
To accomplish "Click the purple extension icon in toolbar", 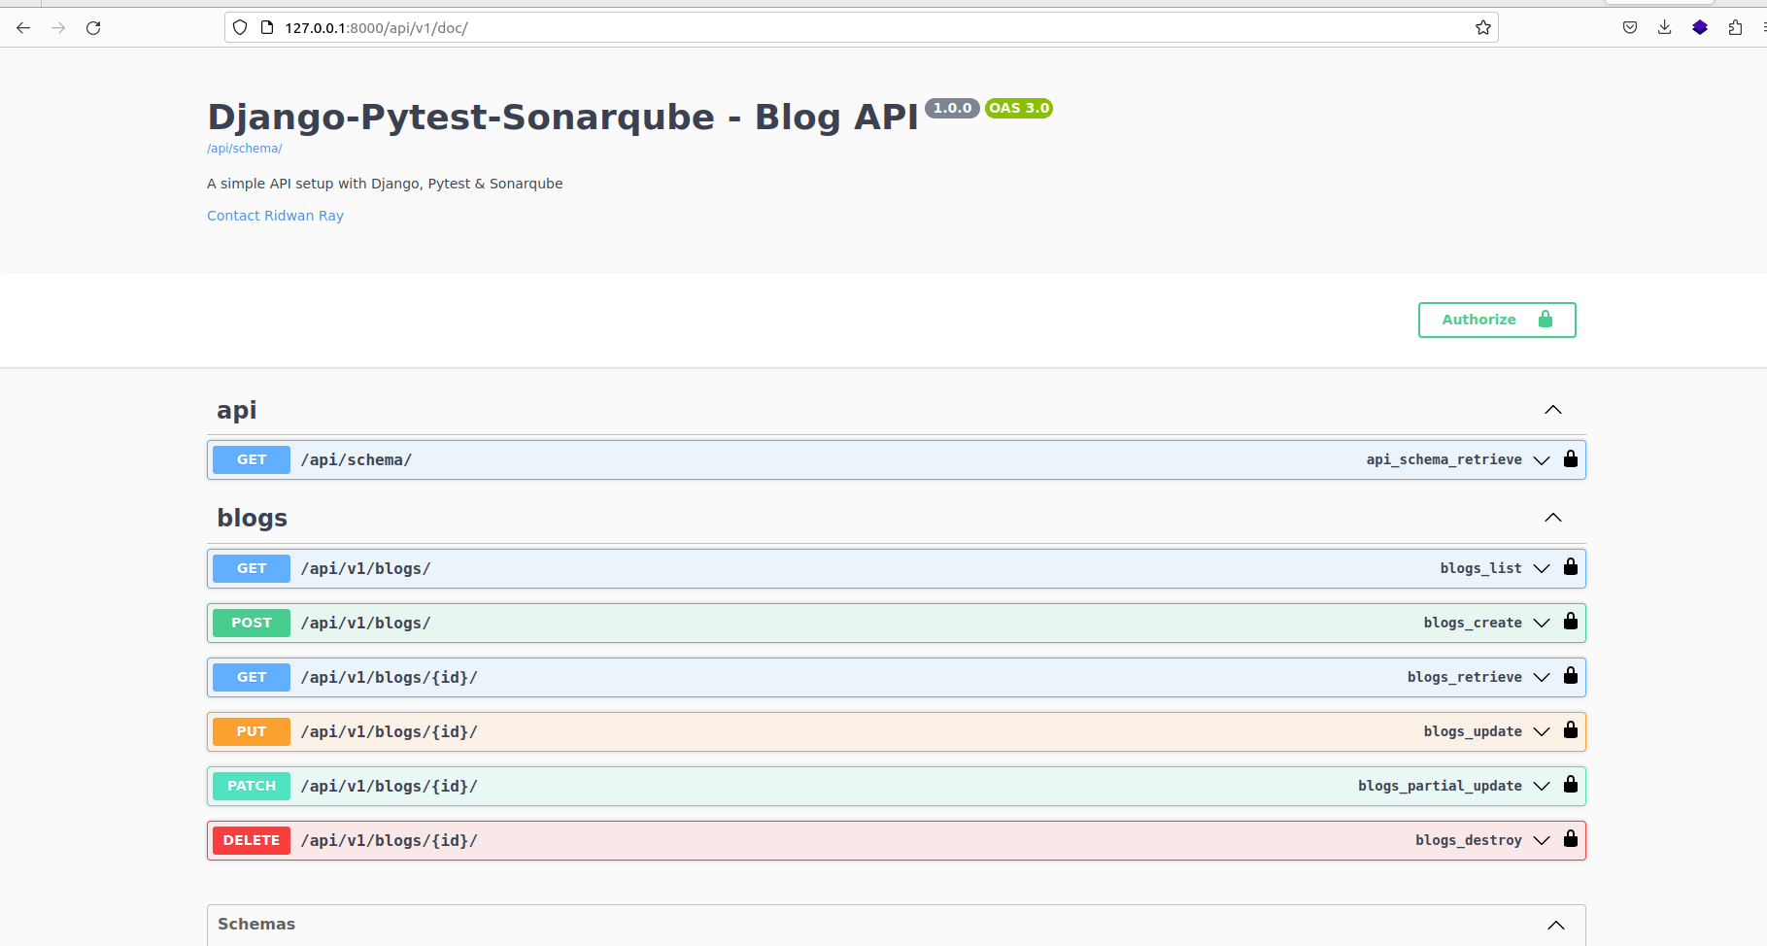I will click(x=1700, y=28).
